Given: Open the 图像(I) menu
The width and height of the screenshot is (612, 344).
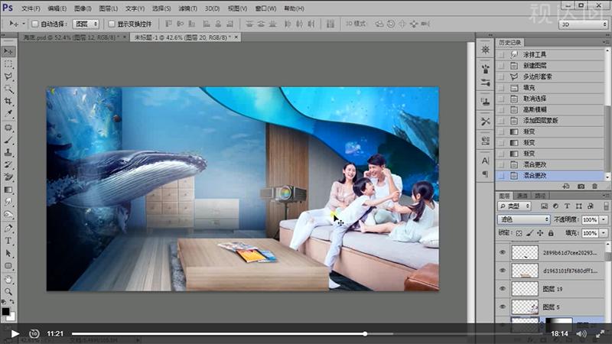Looking at the screenshot, I should point(83,8).
